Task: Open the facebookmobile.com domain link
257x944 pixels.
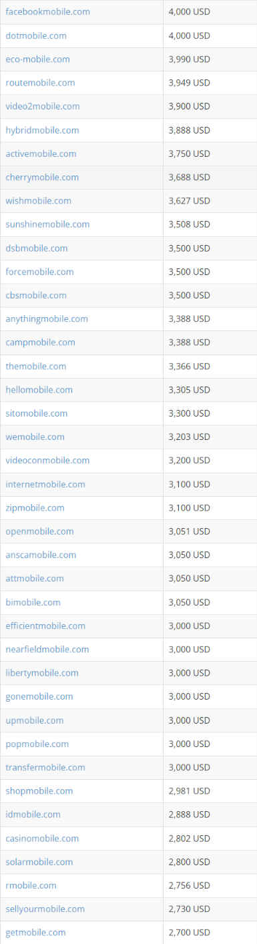Action: coord(47,12)
